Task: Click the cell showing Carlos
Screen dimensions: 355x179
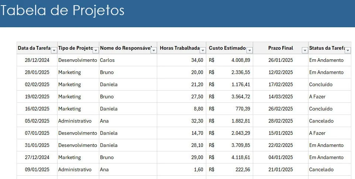Action: click(x=128, y=60)
